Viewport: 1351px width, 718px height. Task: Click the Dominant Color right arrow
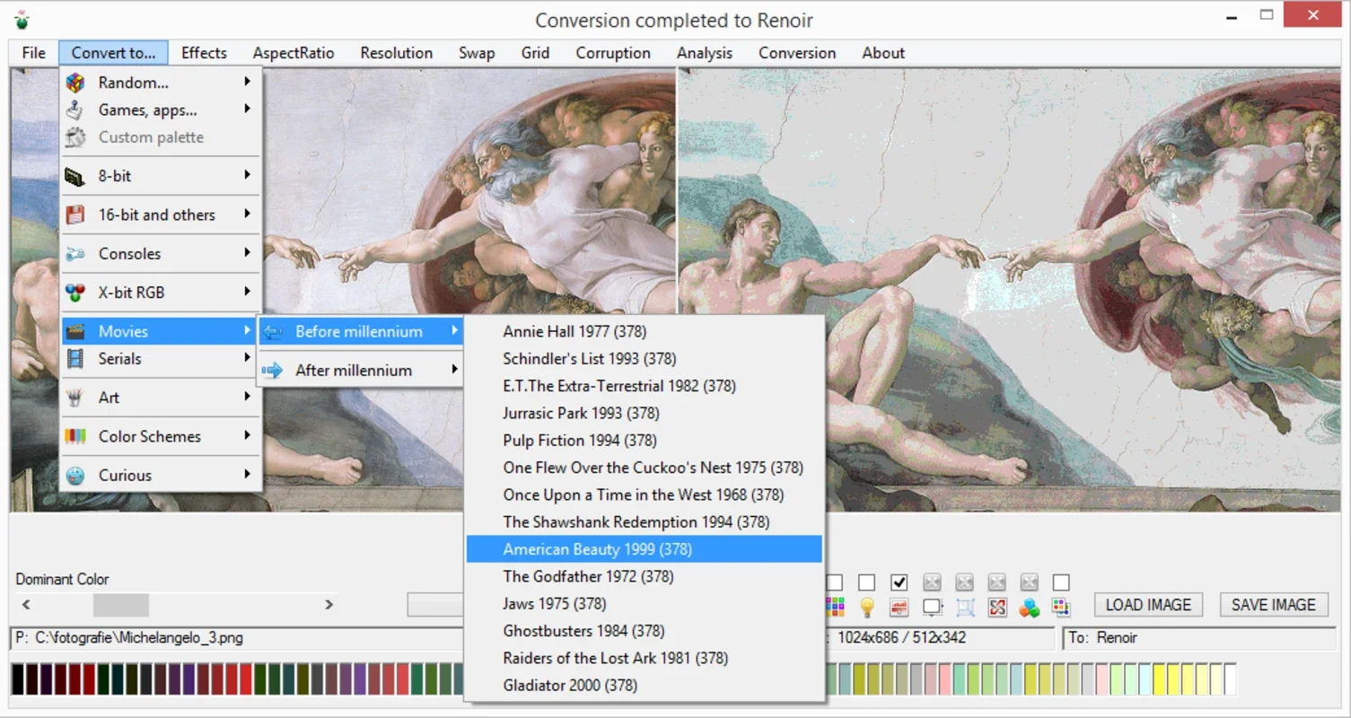(x=329, y=605)
